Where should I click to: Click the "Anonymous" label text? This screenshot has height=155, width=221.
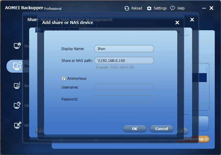tap(77, 79)
